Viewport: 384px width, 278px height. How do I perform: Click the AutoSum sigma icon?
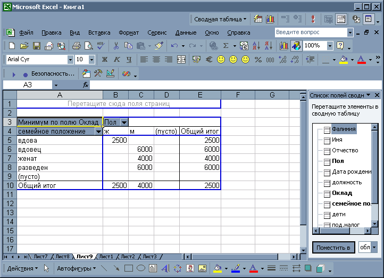point(226,46)
